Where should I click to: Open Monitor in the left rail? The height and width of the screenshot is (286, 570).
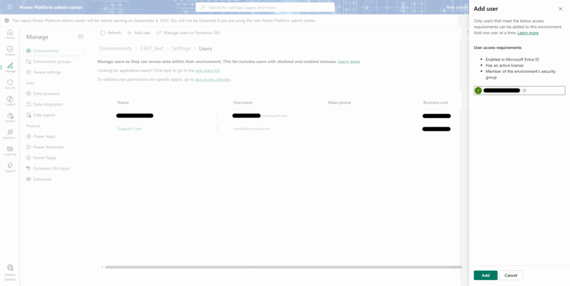tap(10, 117)
